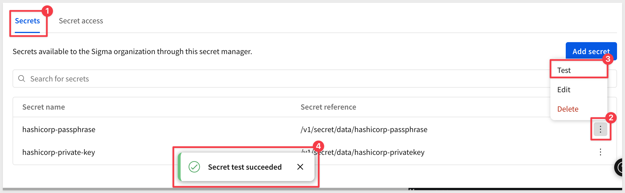Dismiss the Secret test succeeded toast

point(300,167)
